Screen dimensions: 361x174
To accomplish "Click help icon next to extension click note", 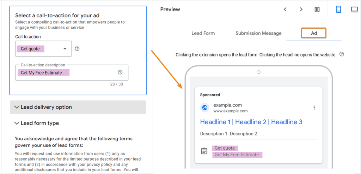I will point(342,54).
